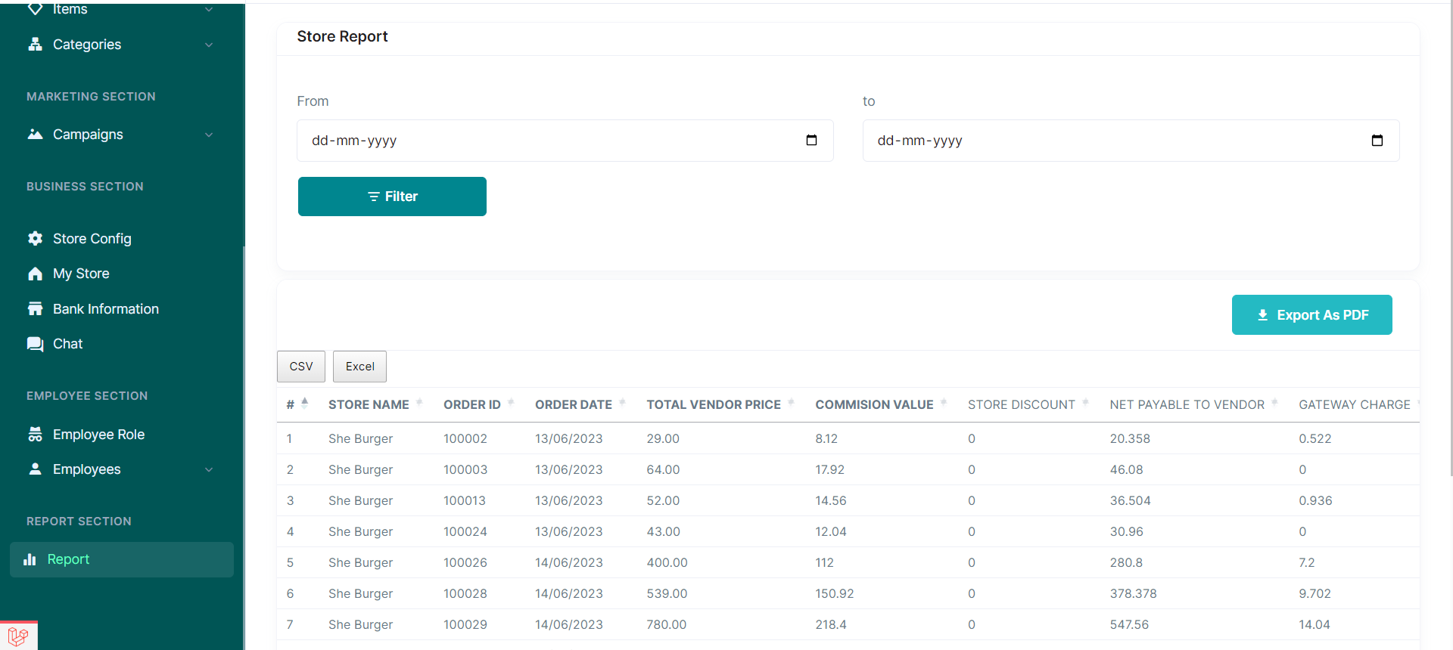The height and width of the screenshot is (650, 1453).
Task: Click the From date input field
Action: point(545,141)
